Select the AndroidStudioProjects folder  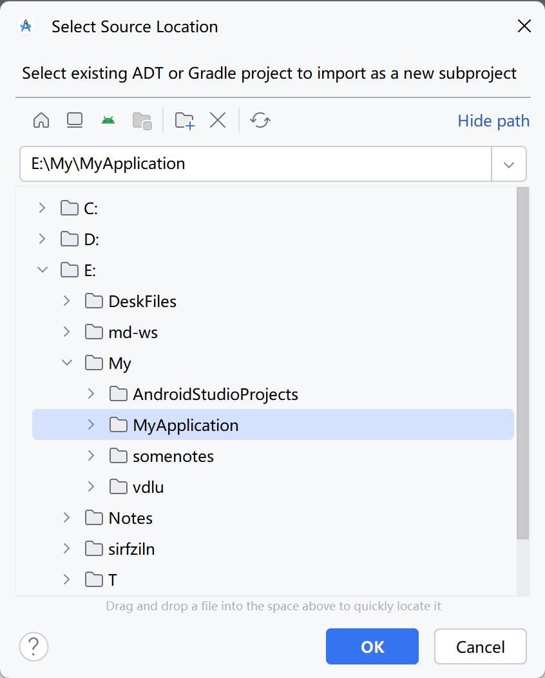(215, 394)
